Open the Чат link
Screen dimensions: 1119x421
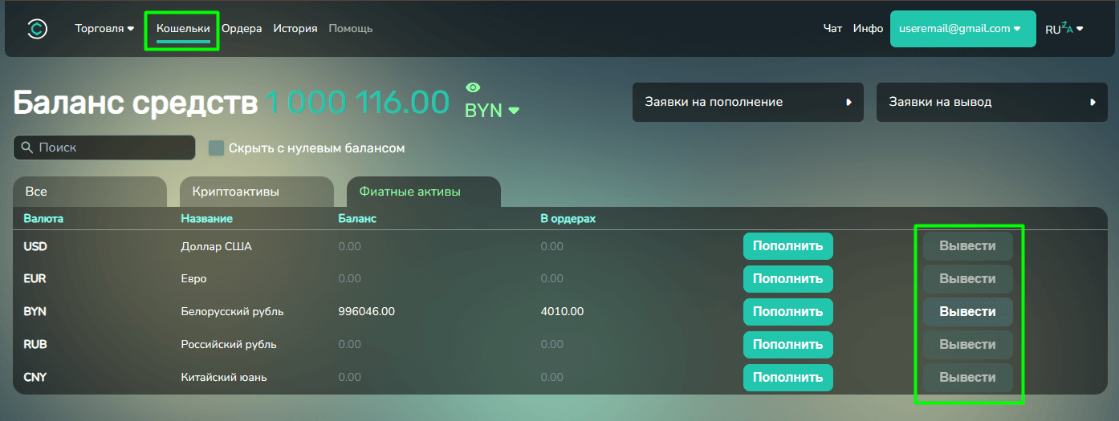pyautogui.click(x=832, y=29)
